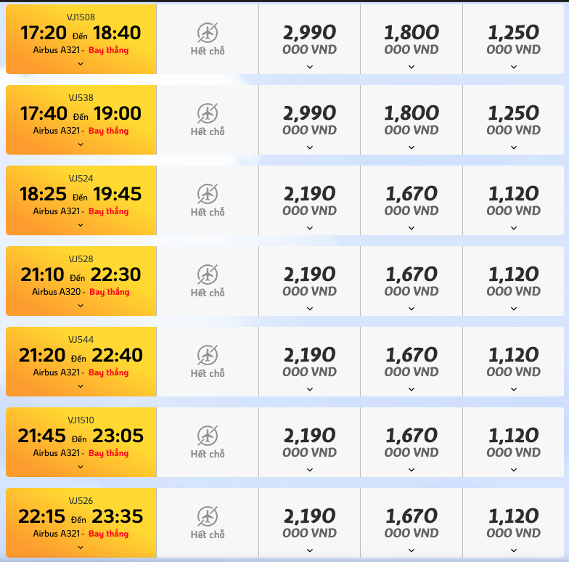Expand details chevron for Airbus A320 flight VJ528
Screen dimensions: 569x562
[81, 306]
